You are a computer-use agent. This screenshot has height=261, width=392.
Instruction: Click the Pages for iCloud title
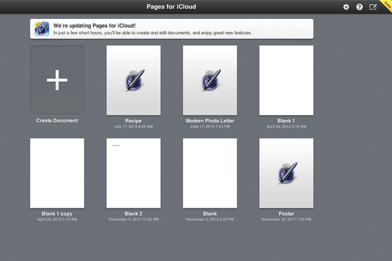point(171,7)
